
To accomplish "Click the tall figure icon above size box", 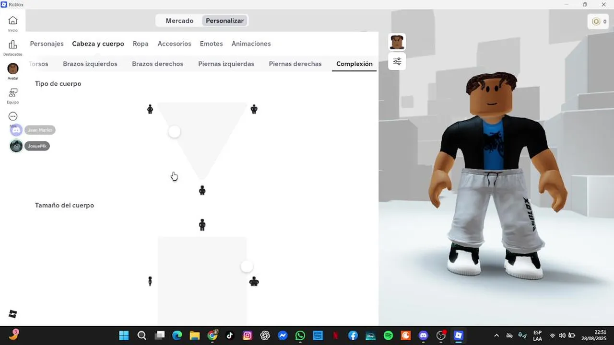I will 202,225.
